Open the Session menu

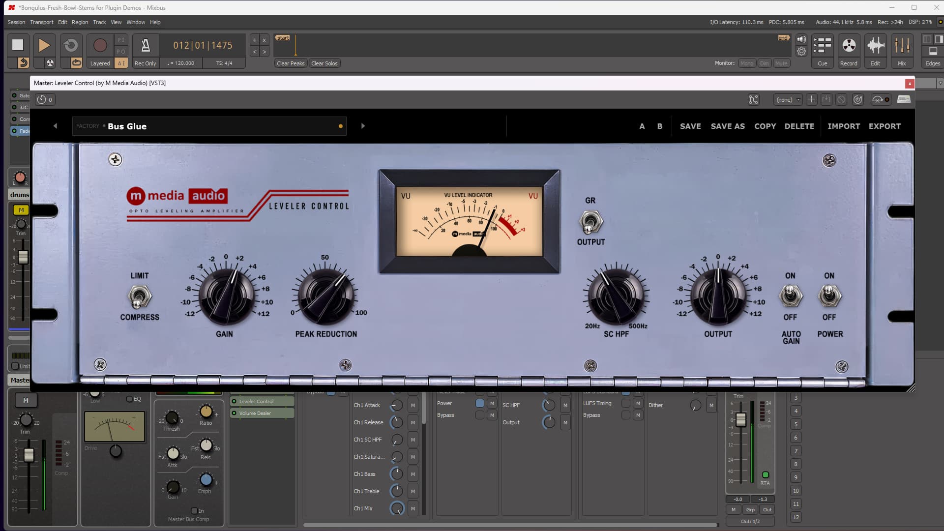tap(16, 22)
